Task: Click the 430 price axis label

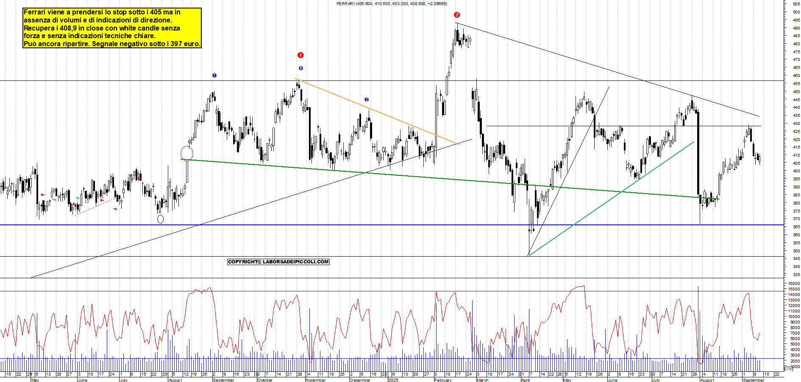Action: point(796,123)
